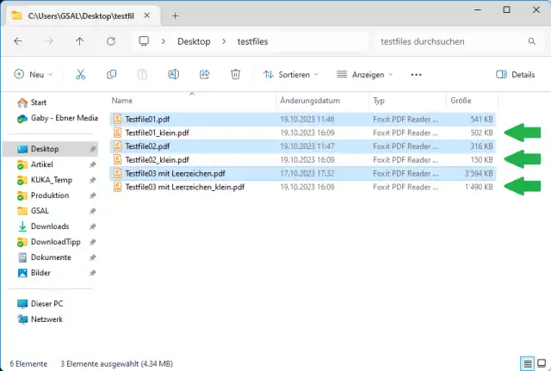
Task: Click the Cut scissors icon
Action: coord(80,75)
